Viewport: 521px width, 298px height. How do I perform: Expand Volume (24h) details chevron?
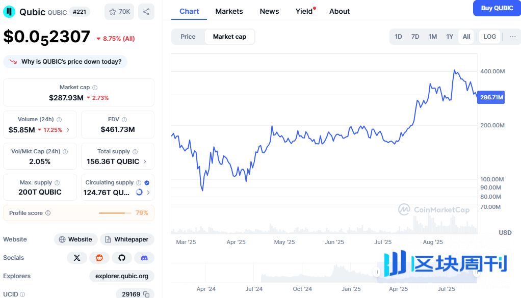[x=68, y=130]
